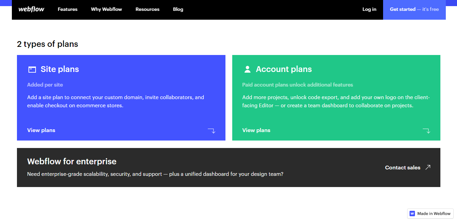The height and width of the screenshot is (222, 457).
Task: Select the browser window icon above Site plans
Action: click(32, 69)
